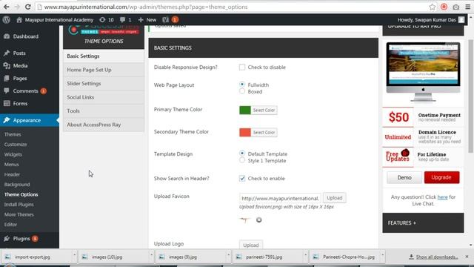Open dropdown arrow for images (10).jpg download
Image resolution: width=474 pixels, height=267 pixels.
pyautogui.click(x=151, y=255)
